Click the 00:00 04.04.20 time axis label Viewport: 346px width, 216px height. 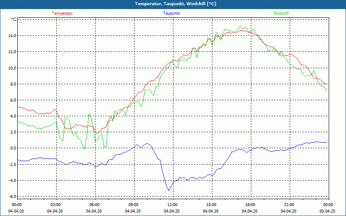click(x=16, y=208)
